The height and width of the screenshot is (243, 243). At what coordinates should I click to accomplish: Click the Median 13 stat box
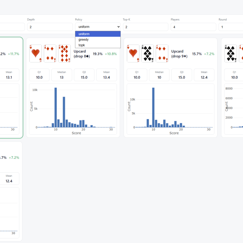pos(62,75)
